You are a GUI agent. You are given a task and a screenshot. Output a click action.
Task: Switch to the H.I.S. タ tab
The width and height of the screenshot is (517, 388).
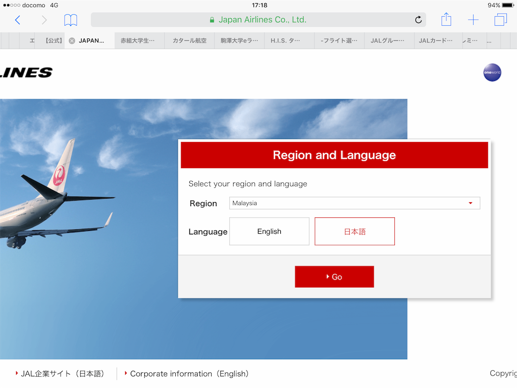pos(289,40)
